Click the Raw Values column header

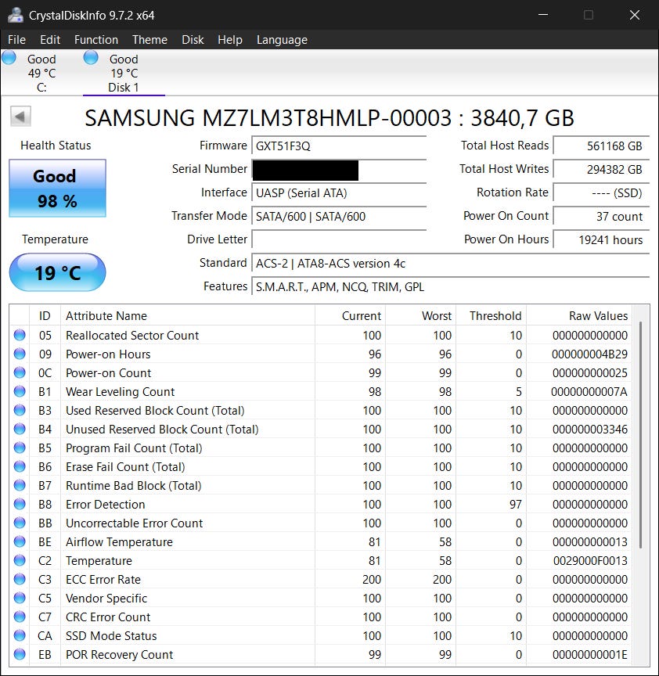tap(598, 316)
